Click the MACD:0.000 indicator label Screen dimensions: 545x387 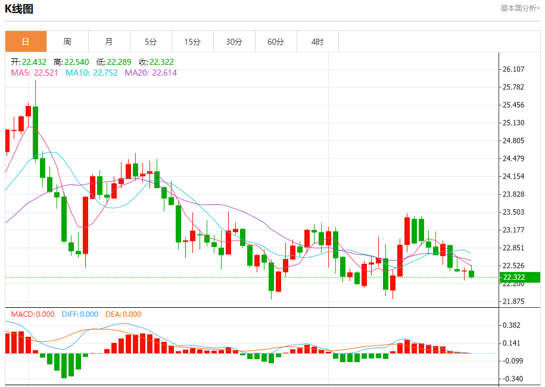click(x=33, y=314)
